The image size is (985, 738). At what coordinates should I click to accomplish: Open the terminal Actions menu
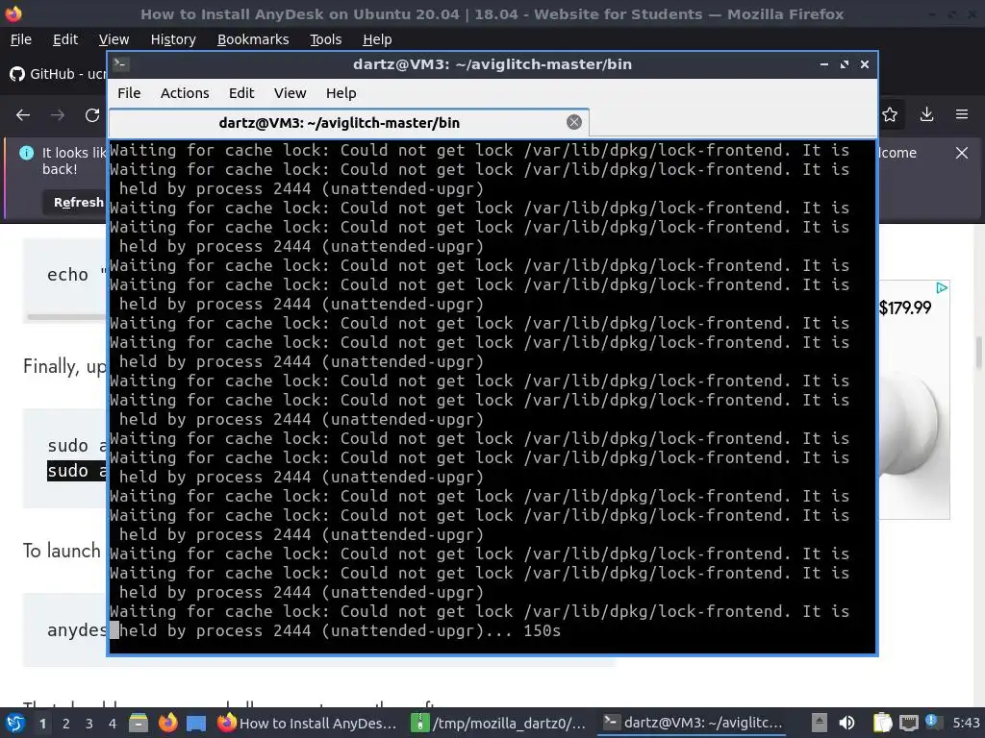coord(185,93)
